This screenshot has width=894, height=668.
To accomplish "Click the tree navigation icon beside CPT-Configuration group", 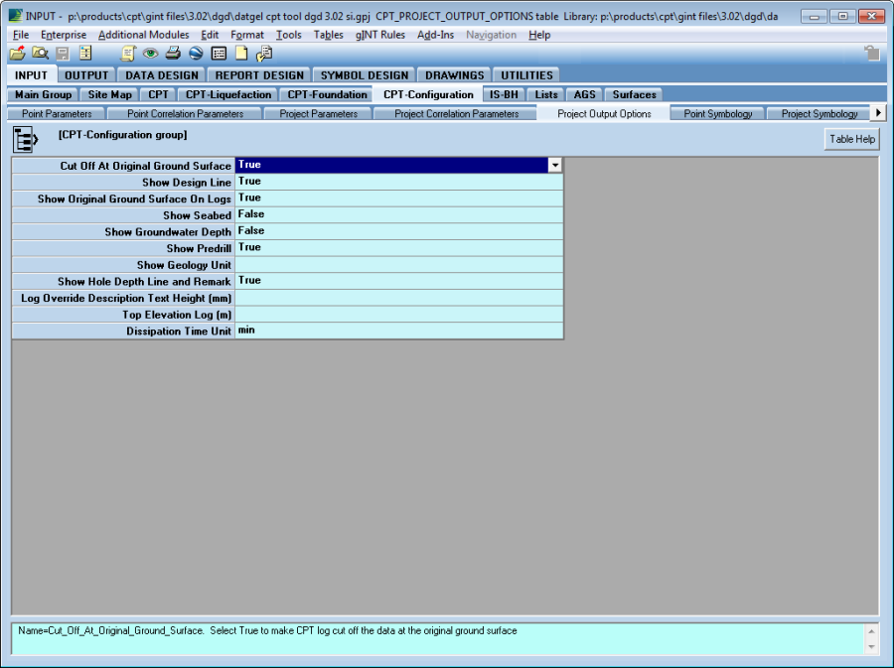I will [26, 139].
